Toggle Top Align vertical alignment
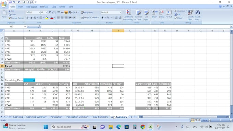Viewport: 233px width, 131px height. (59, 12)
